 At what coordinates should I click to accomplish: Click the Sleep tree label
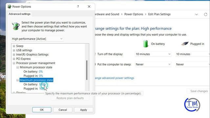pos(20,46)
